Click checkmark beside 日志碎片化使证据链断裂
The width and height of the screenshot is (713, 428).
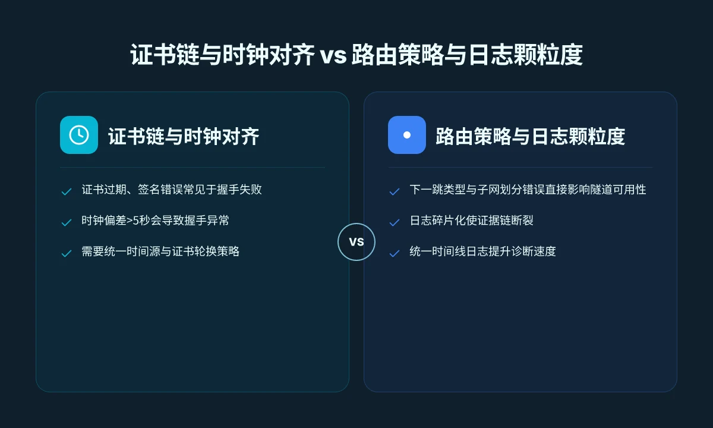394,222
